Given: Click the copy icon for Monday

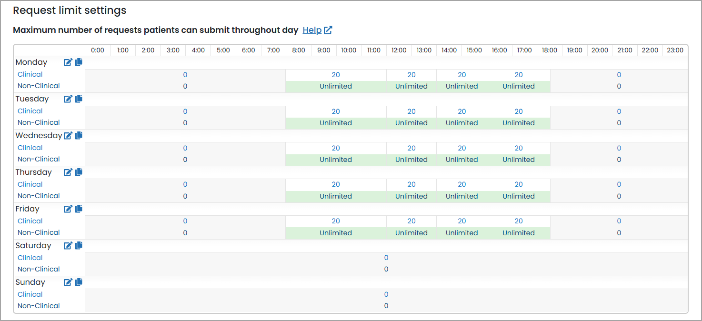Looking at the screenshot, I should point(79,62).
